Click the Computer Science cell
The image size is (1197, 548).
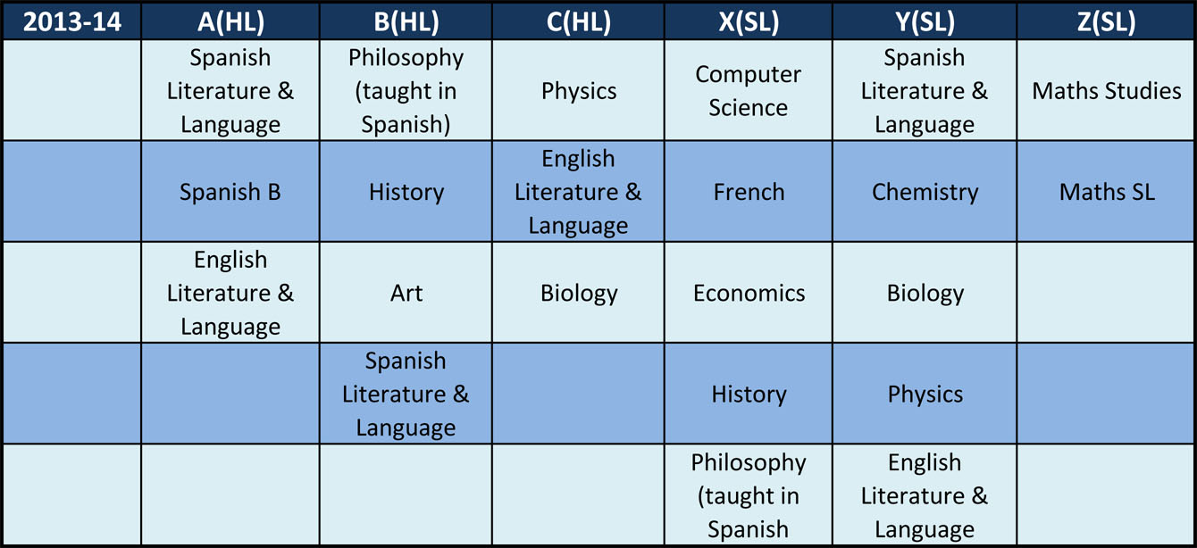point(749,90)
